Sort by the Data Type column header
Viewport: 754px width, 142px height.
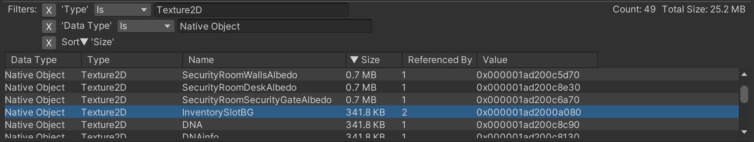click(x=43, y=60)
